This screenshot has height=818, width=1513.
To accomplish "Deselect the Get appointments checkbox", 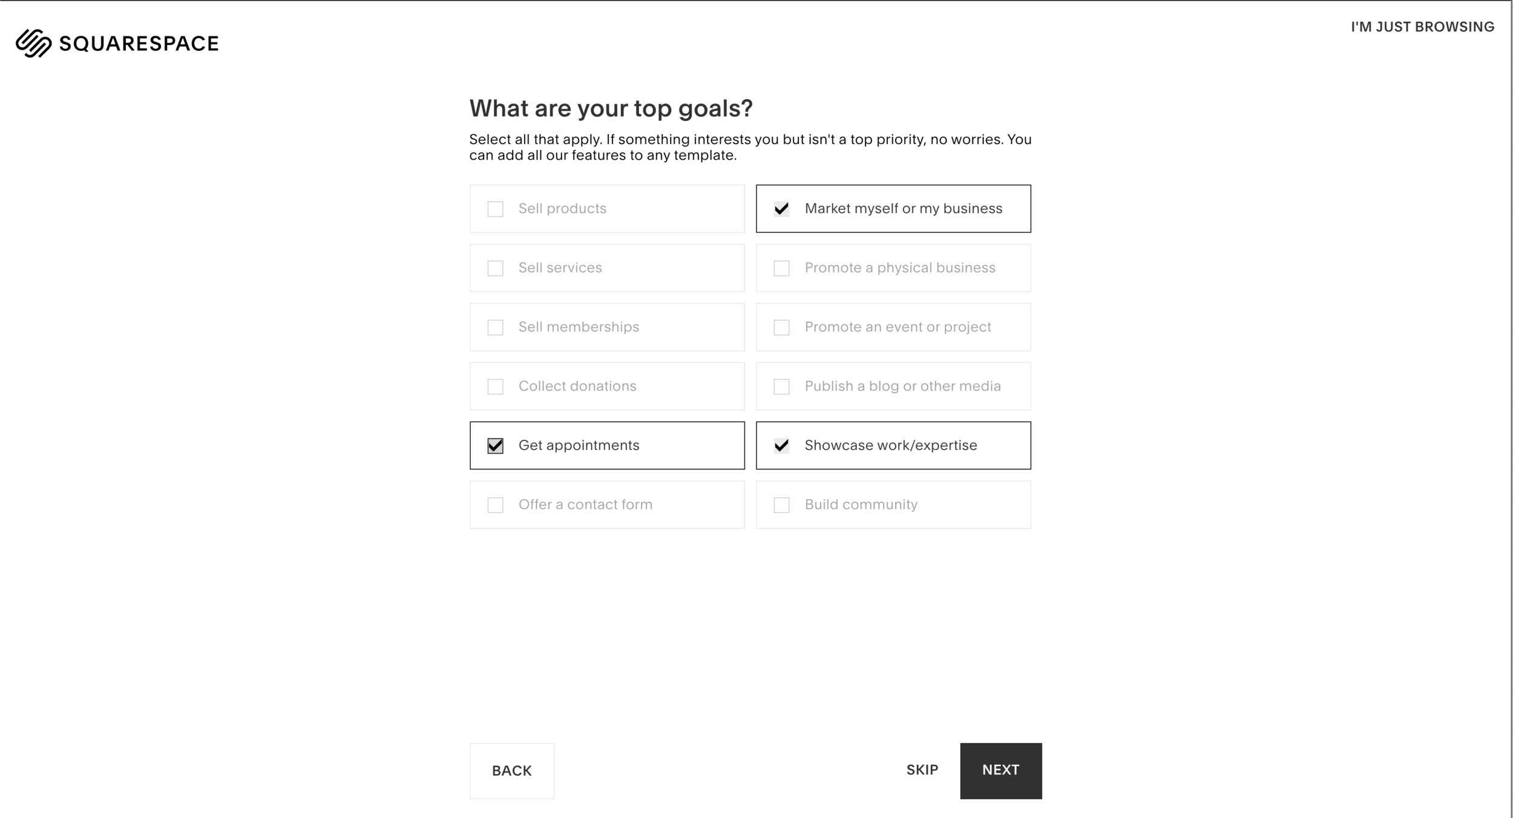I will click(x=495, y=446).
